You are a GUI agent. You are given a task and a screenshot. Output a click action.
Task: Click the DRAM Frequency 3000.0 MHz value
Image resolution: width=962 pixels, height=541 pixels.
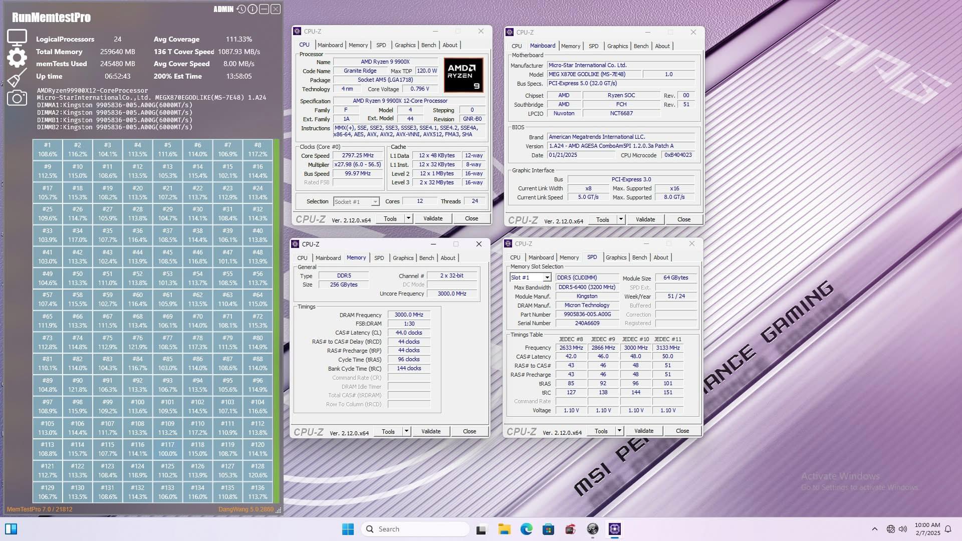tap(409, 315)
